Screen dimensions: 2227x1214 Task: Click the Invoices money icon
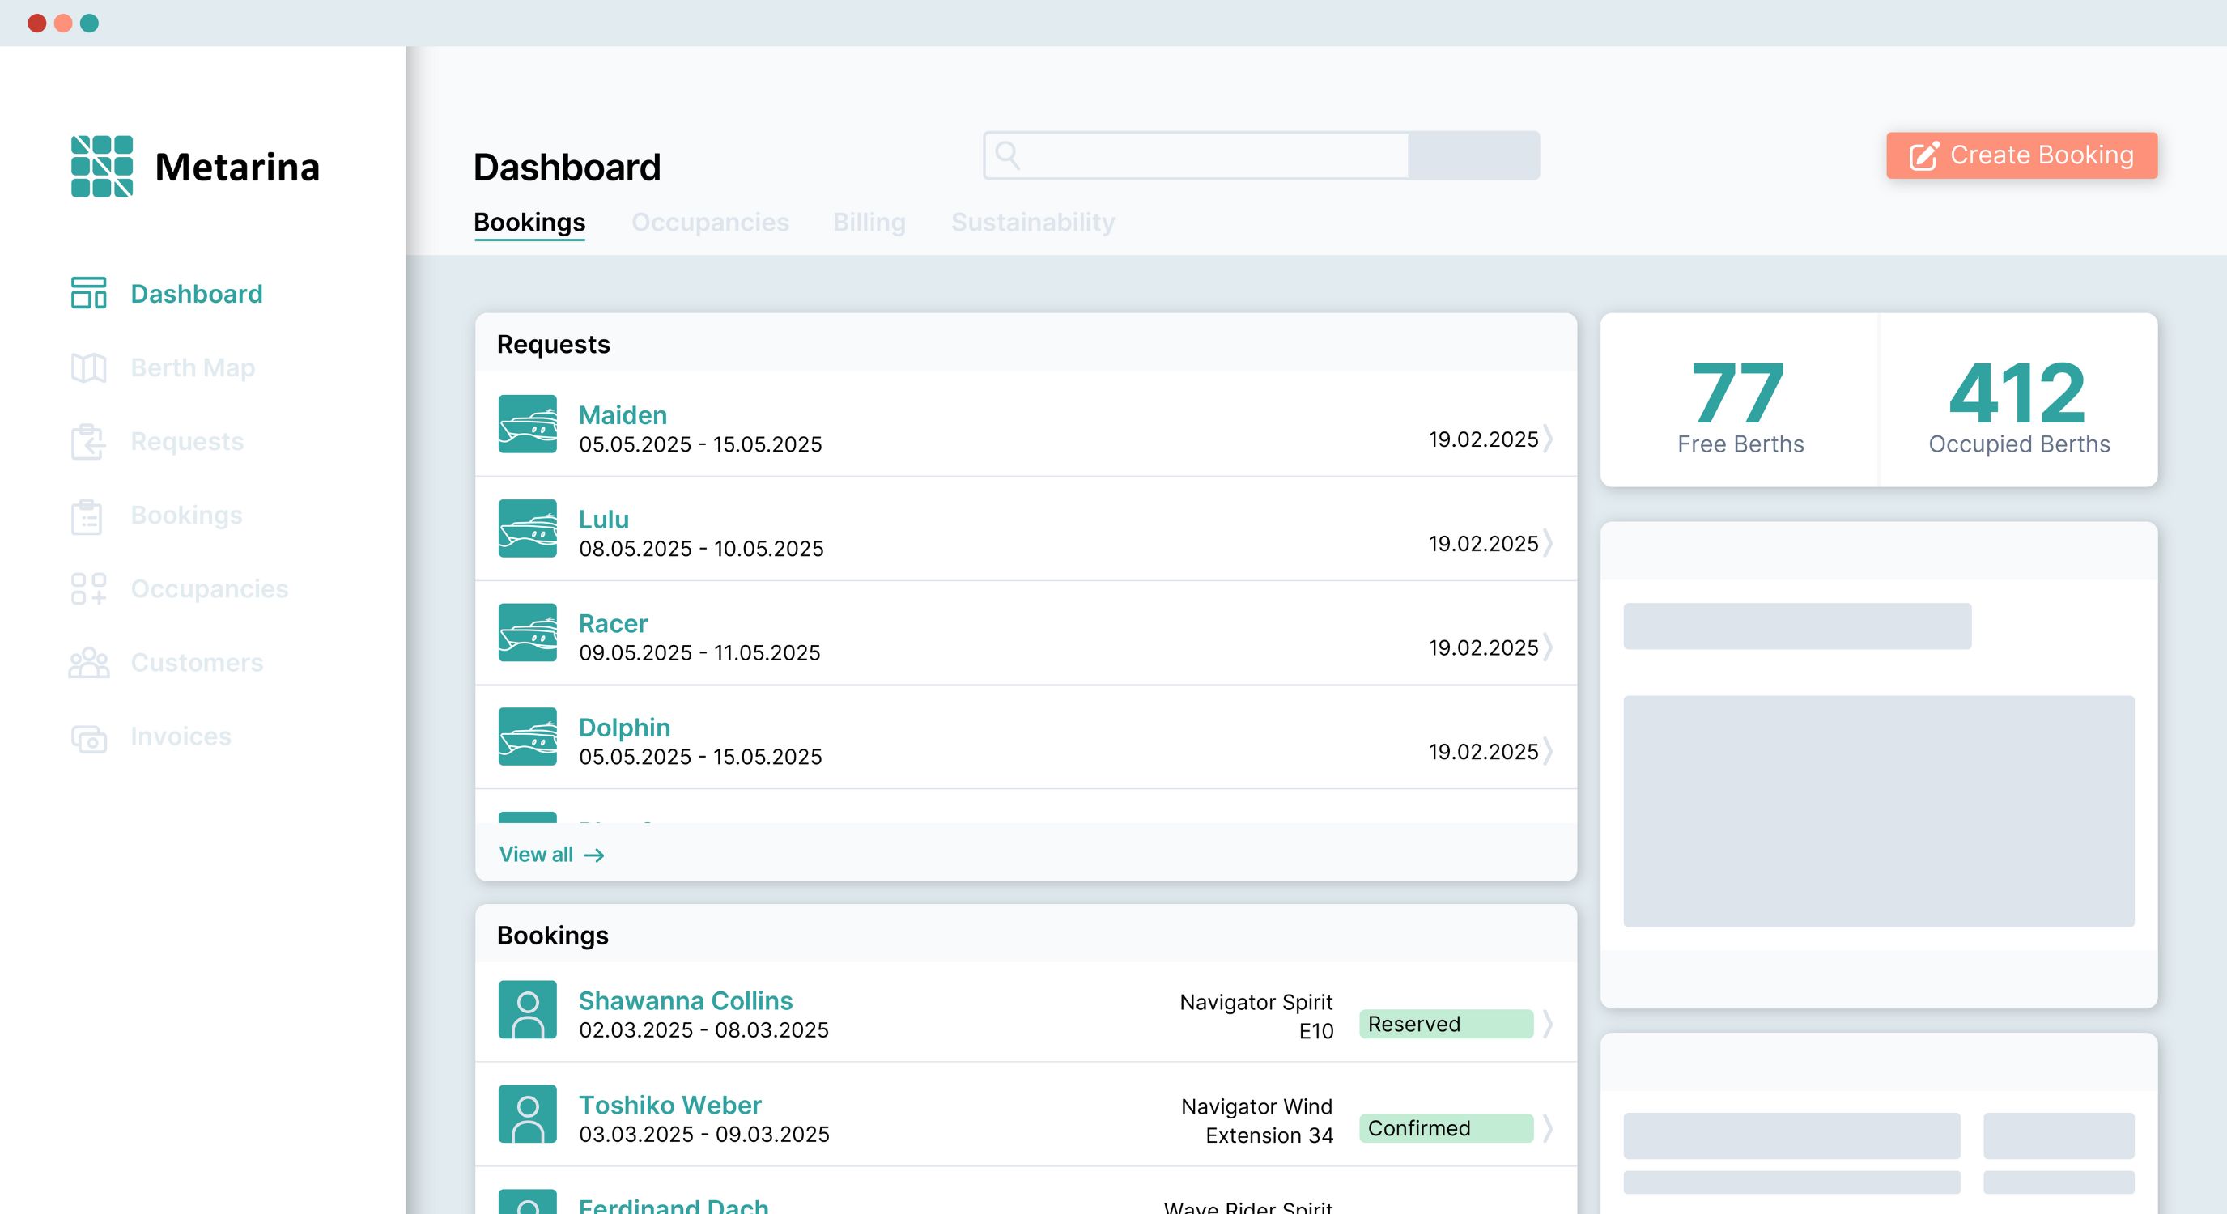point(88,737)
